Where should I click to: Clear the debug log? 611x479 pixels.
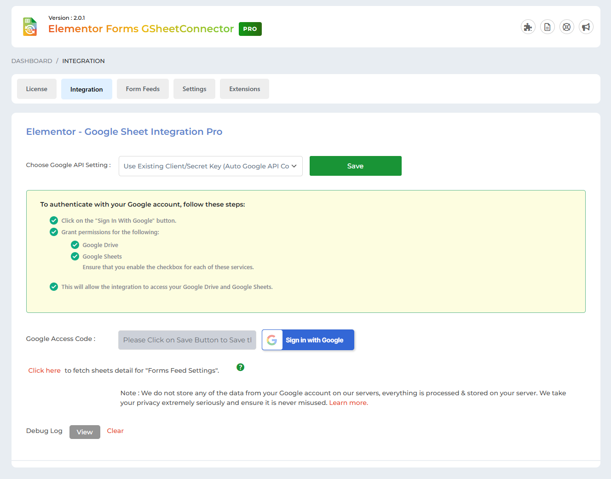(115, 431)
